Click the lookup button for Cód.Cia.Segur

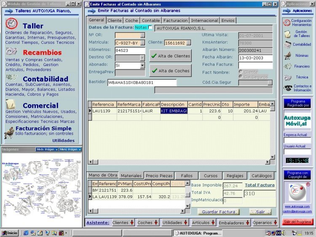(270, 83)
